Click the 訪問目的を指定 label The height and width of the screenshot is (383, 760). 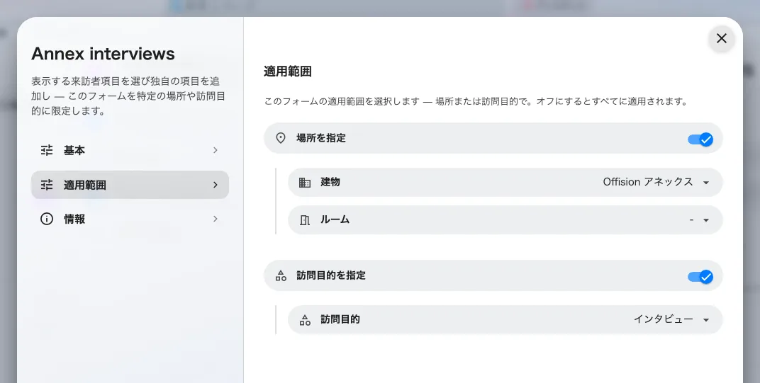coord(331,275)
